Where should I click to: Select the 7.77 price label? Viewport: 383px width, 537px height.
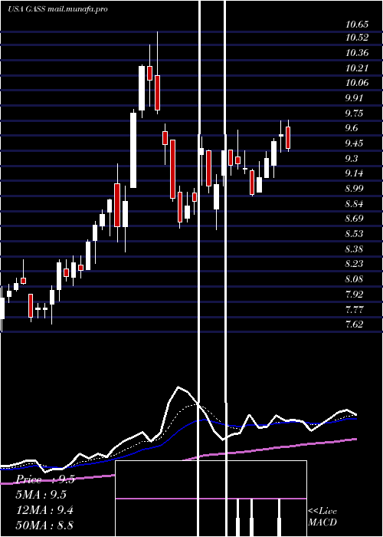pyautogui.click(x=354, y=309)
